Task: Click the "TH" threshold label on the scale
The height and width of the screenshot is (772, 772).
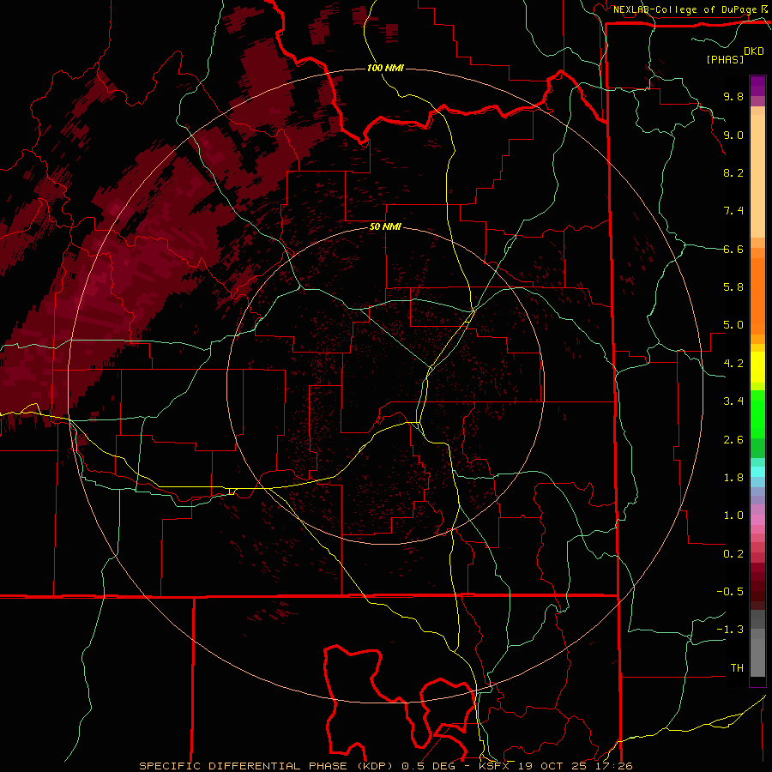Action: tap(737, 668)
